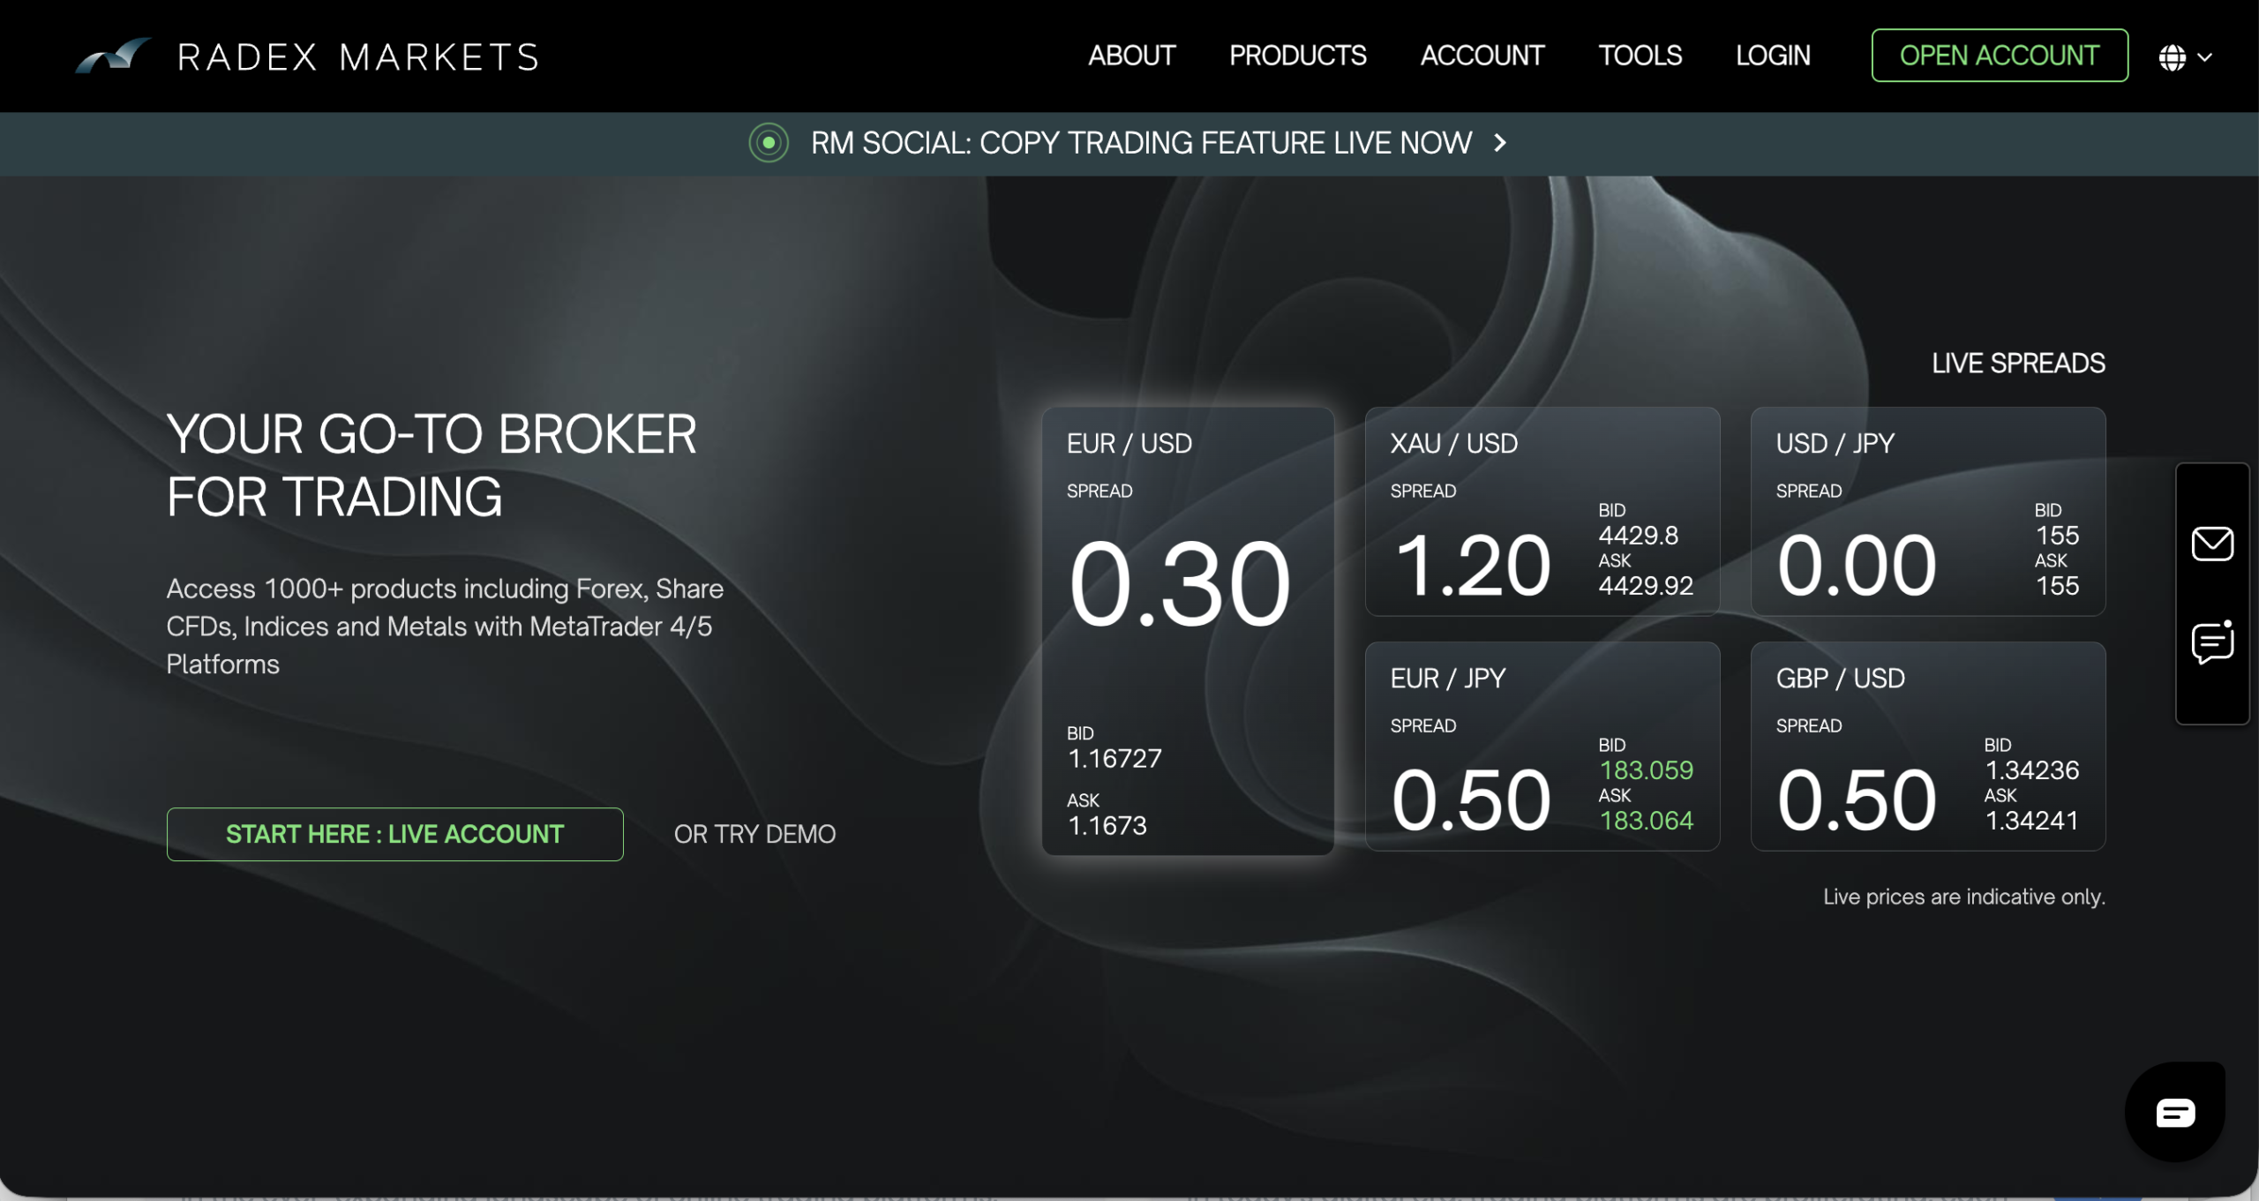
Task: Open the TOOLS navigation dropdown
Action: [1640, 56]
